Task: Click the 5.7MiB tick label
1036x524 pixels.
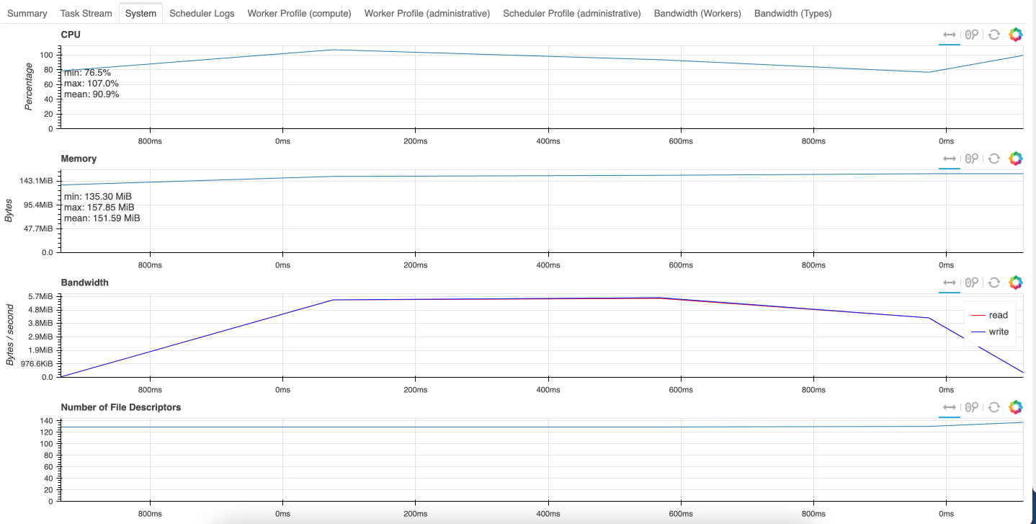Action: pyautogui.click(x=40, y=297)
